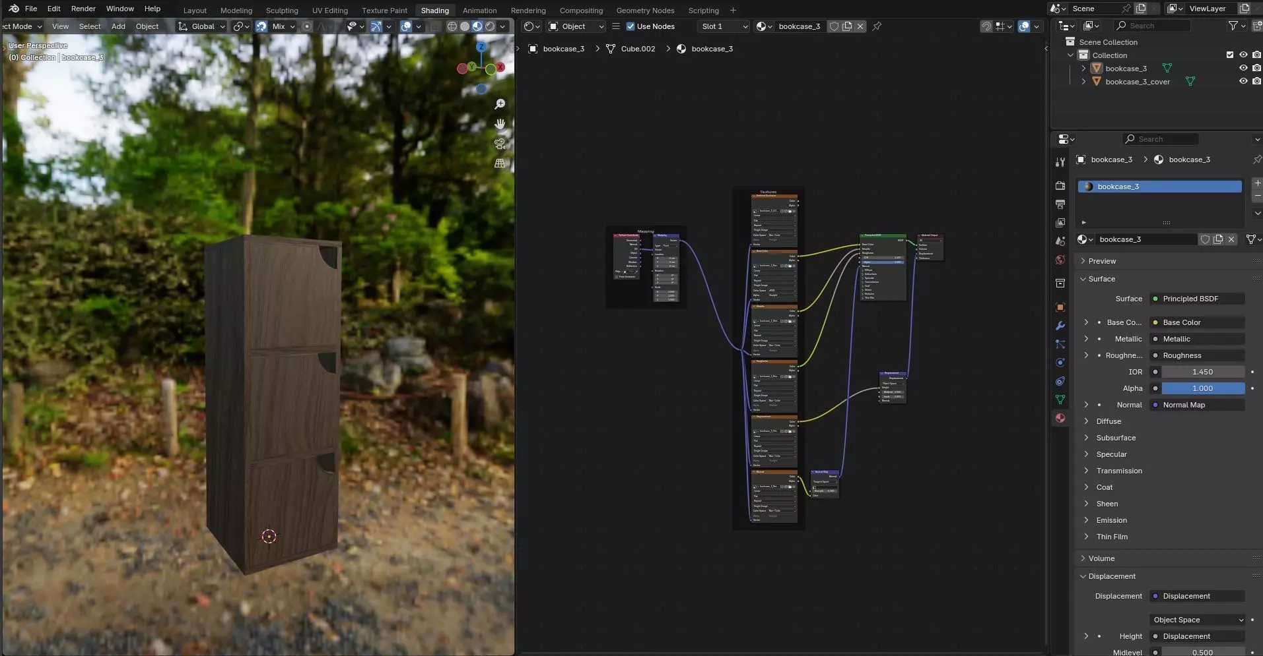
Task: Click the Blender logo menu
Action: (x=14, y=9)
